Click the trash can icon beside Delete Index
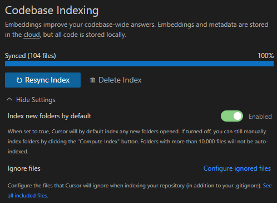Viewport: 277px width, 203px height. tap(92, 80)
